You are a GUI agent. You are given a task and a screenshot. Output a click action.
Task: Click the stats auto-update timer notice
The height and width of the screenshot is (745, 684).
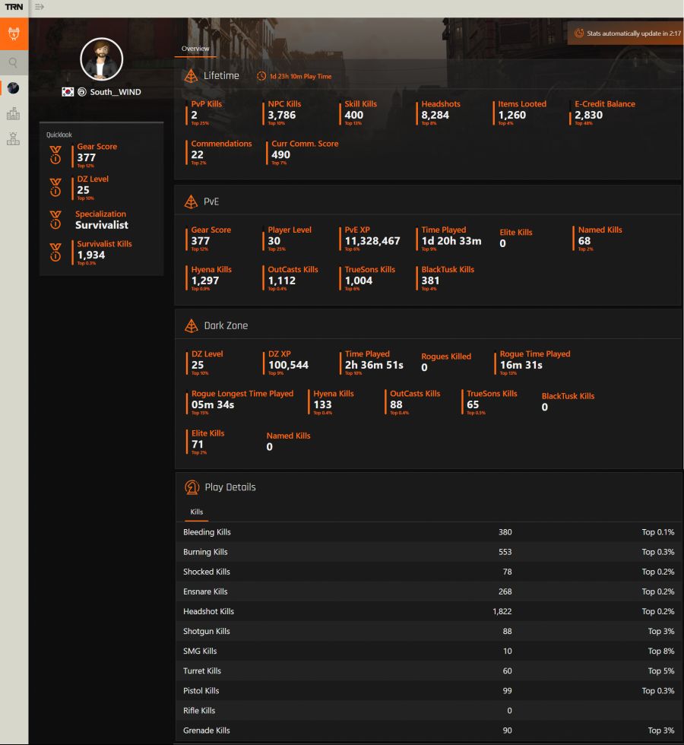(x=627, y=33)
